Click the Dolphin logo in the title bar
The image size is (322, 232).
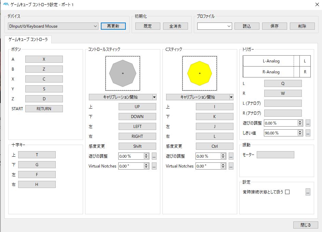click(5, 4)
